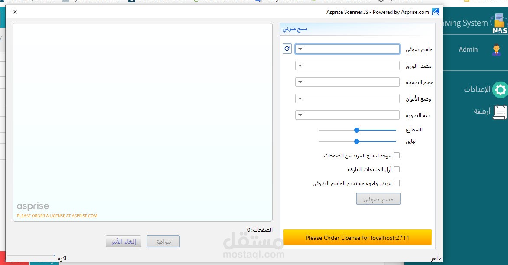Open the أرشفة archive icon in sidebar

pos(500,112)
